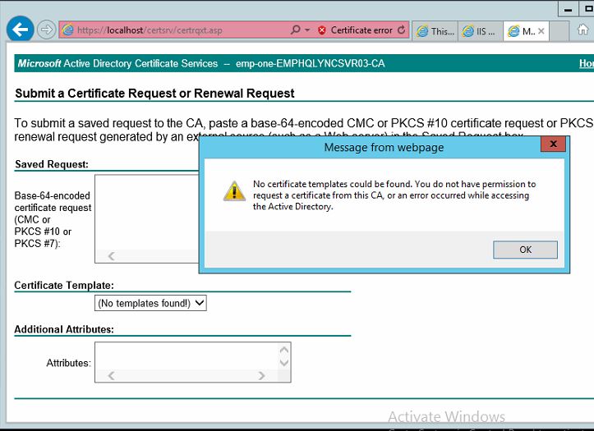Image resolution: width=594 pixels, height=431 pixels.
Task: Click the 'Message from webpage' title bar
Action: click(x=384, y=147)
